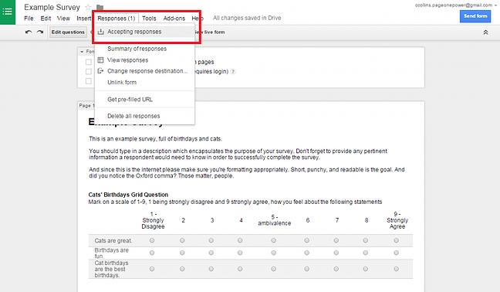
Task: Star the Example Survey form
Action: click(88, 7)
